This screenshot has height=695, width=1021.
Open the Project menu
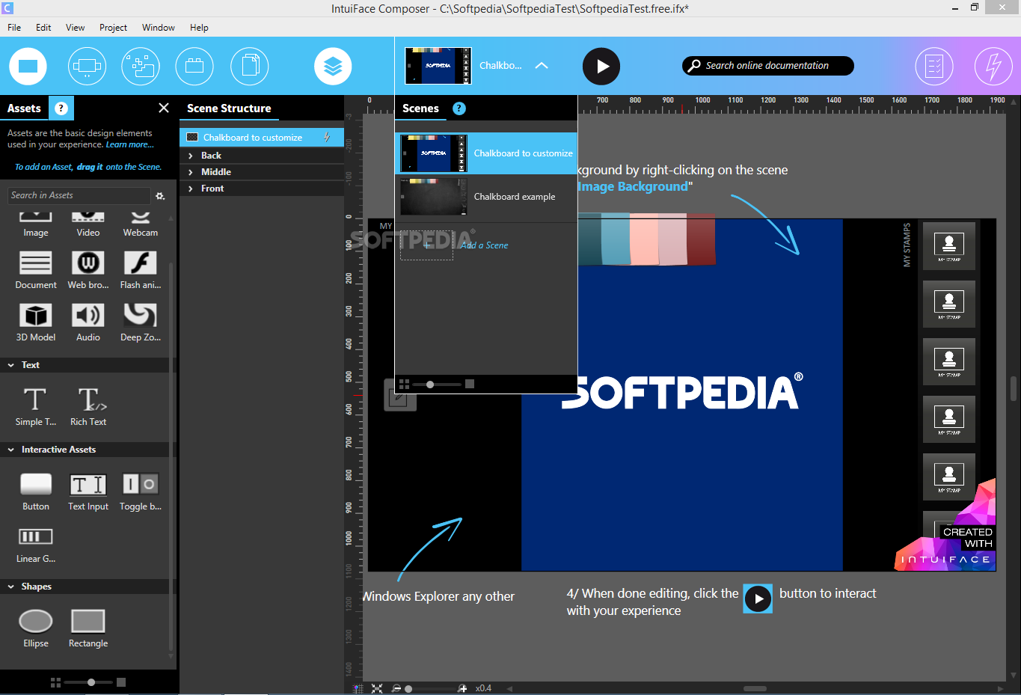(113, 28)
